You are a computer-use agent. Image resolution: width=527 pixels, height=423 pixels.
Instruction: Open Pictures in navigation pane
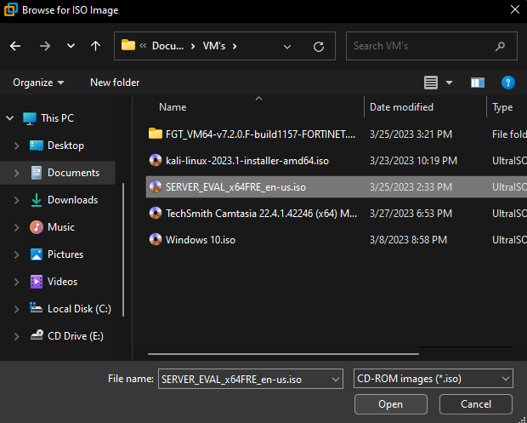(65, 254)
